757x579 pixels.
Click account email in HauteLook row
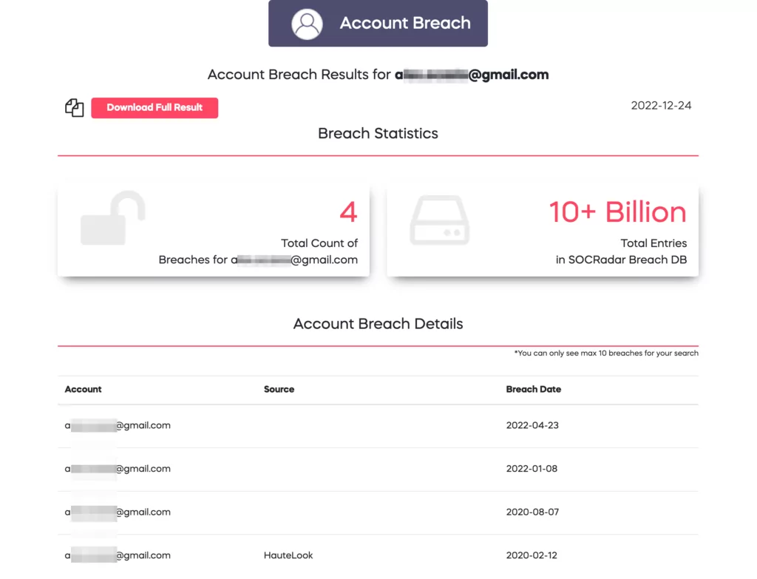point(118,555)
